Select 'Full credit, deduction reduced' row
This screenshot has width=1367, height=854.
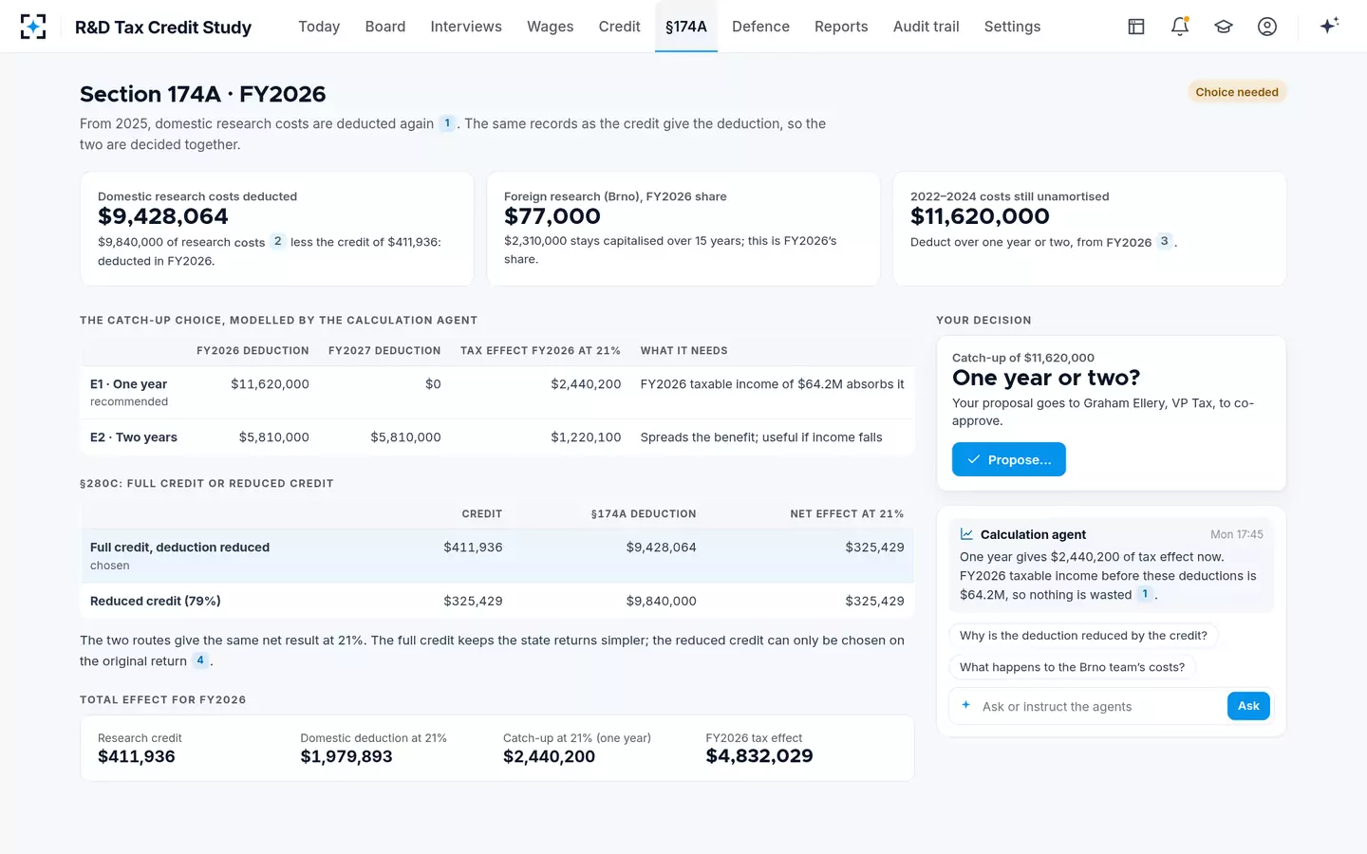pyautogui.click(x=496, y=555)
